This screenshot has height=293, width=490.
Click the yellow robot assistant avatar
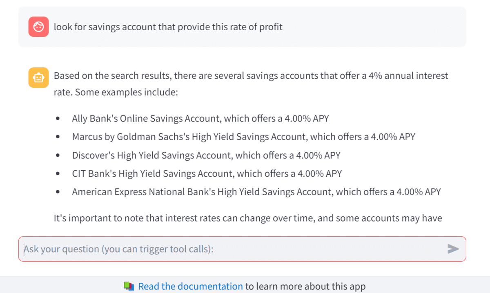pyautogui.click(x=39, y=78)
